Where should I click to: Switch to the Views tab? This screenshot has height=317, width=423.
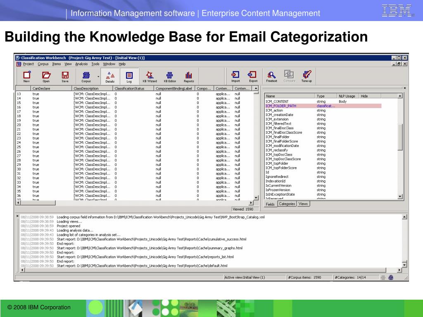click(303, 204)
